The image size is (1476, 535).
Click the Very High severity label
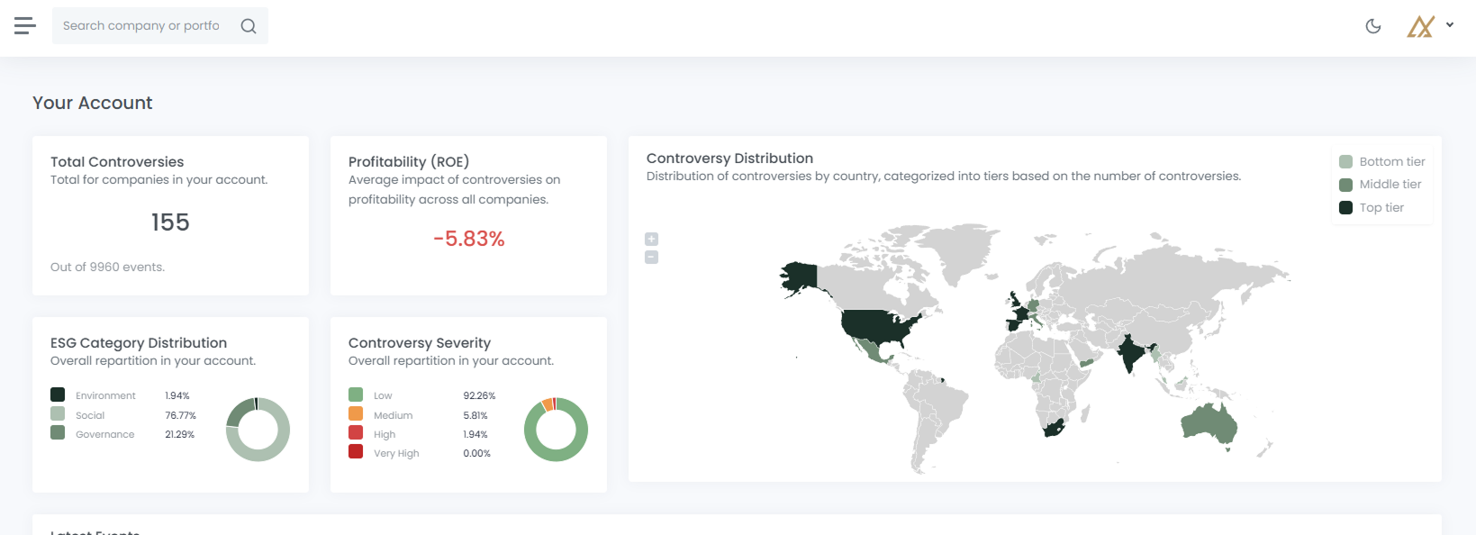(396, 453)
